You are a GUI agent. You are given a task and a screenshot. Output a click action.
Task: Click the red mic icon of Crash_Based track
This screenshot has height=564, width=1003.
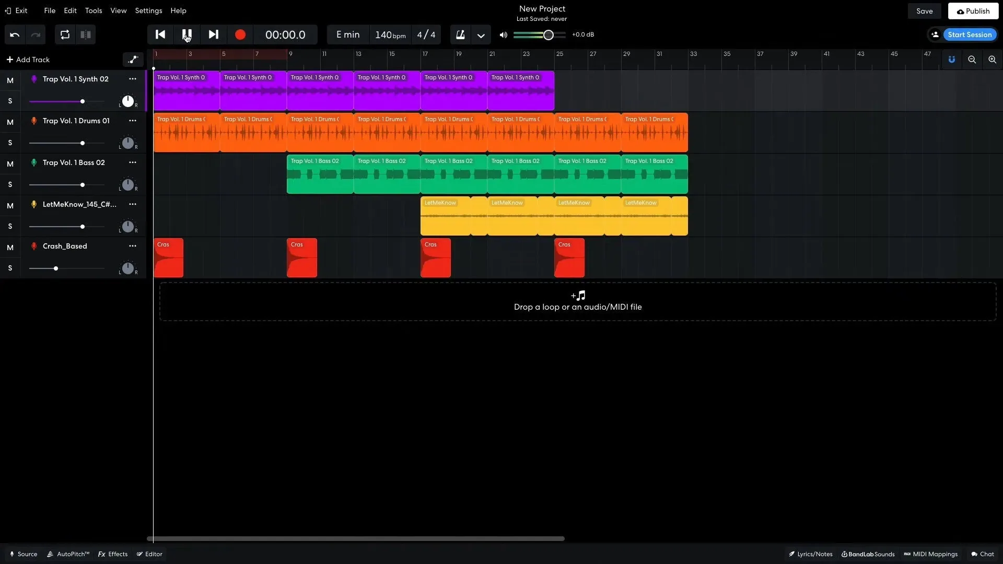coord(34,246)
